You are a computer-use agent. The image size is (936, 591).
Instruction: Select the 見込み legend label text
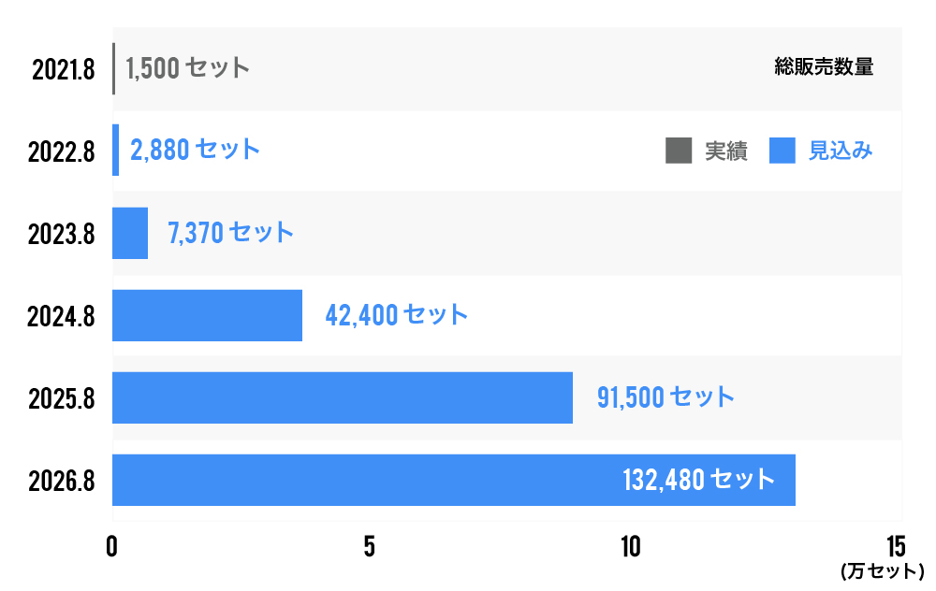[x=841, y=151]
